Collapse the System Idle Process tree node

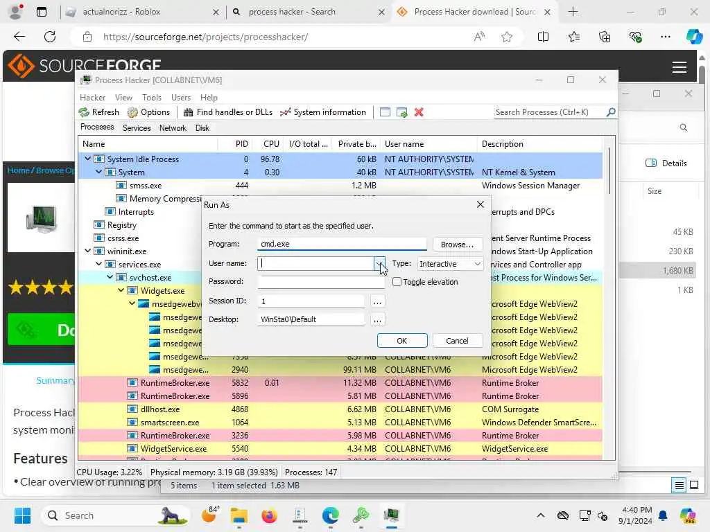(x=87, y=159)
